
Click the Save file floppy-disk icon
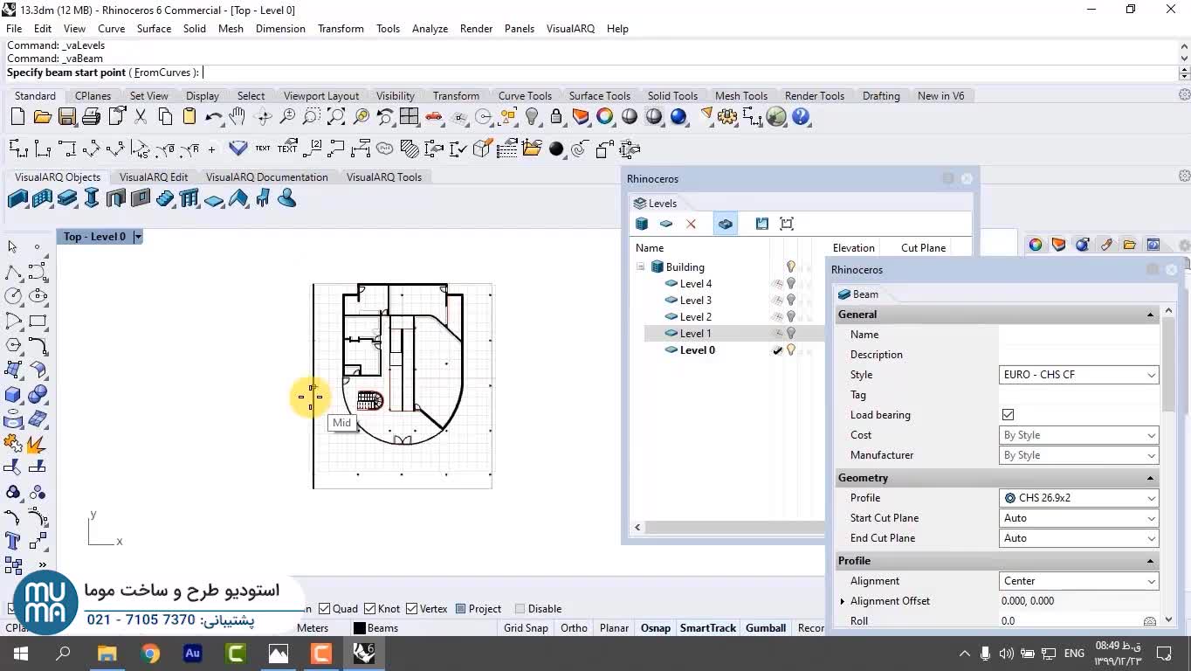66,116
